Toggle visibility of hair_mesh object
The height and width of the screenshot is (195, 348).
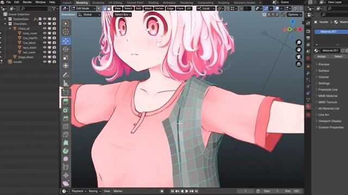pyautogui.click(x=45, y=53)
